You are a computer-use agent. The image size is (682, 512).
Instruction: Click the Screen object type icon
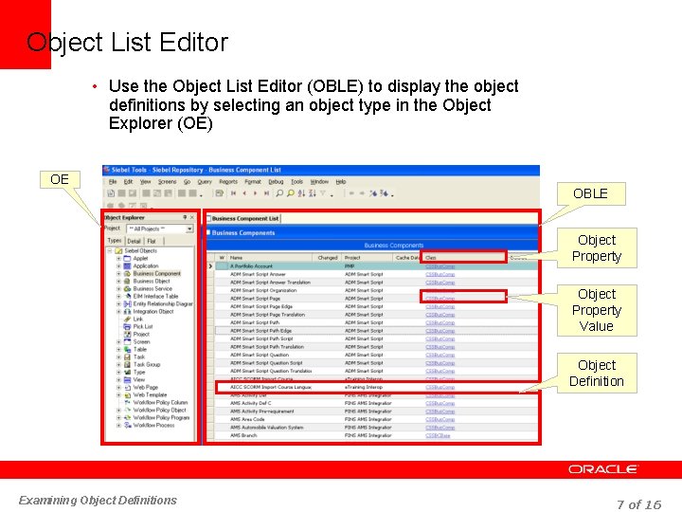click(127, 341)
